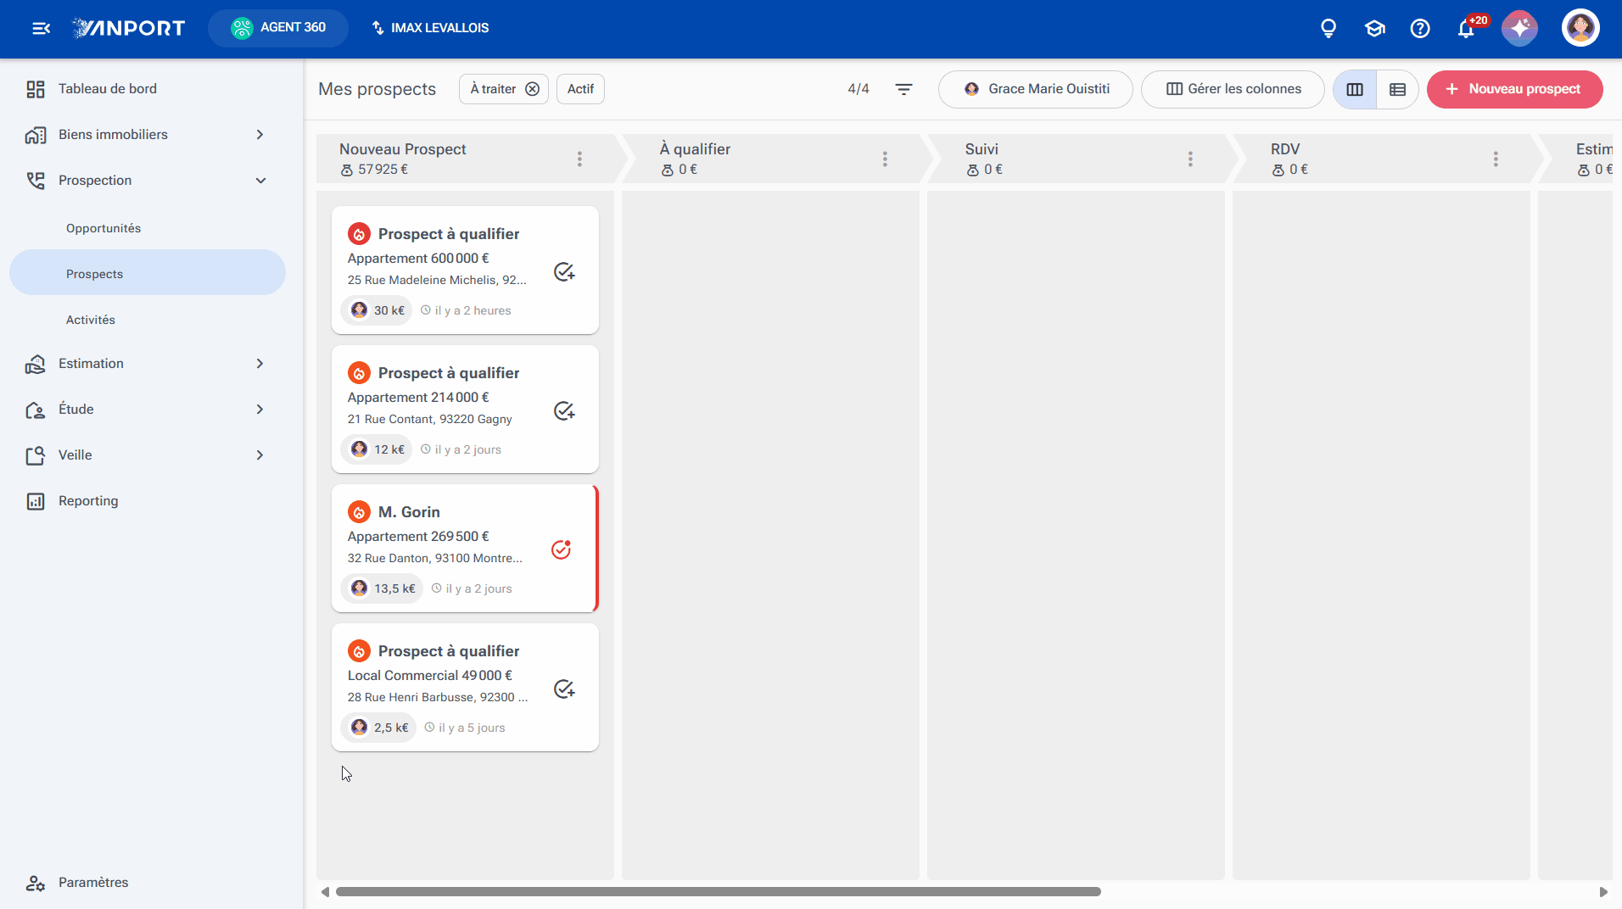Expand Estimation menu chevron
Screen dimensions: 1622x909
pyautogui.click(x=260, y=364)
